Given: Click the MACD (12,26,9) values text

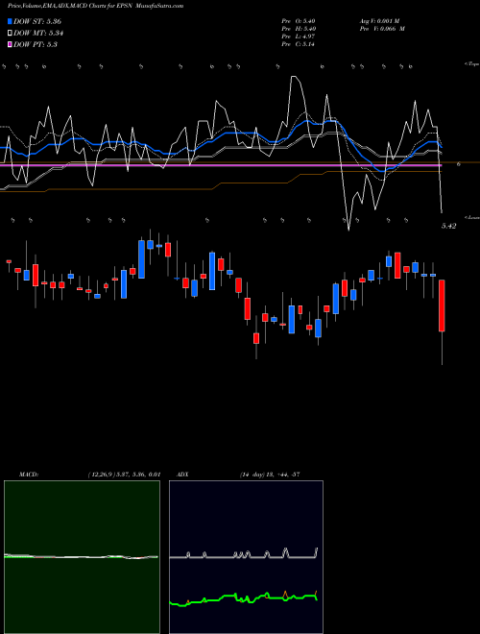Looking at the screenshot, I should [124, 475].
